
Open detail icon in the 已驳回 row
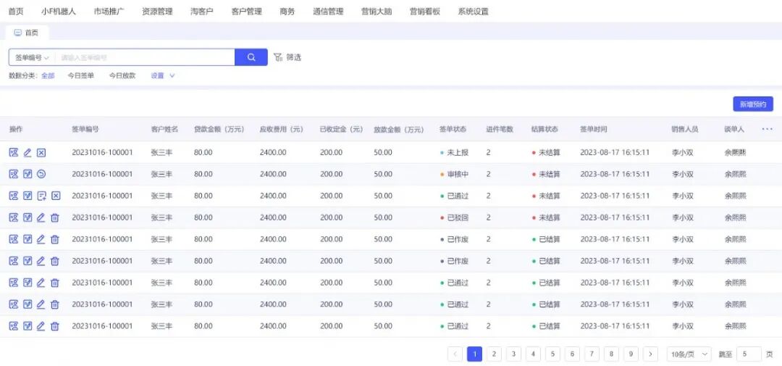(14, 217)
